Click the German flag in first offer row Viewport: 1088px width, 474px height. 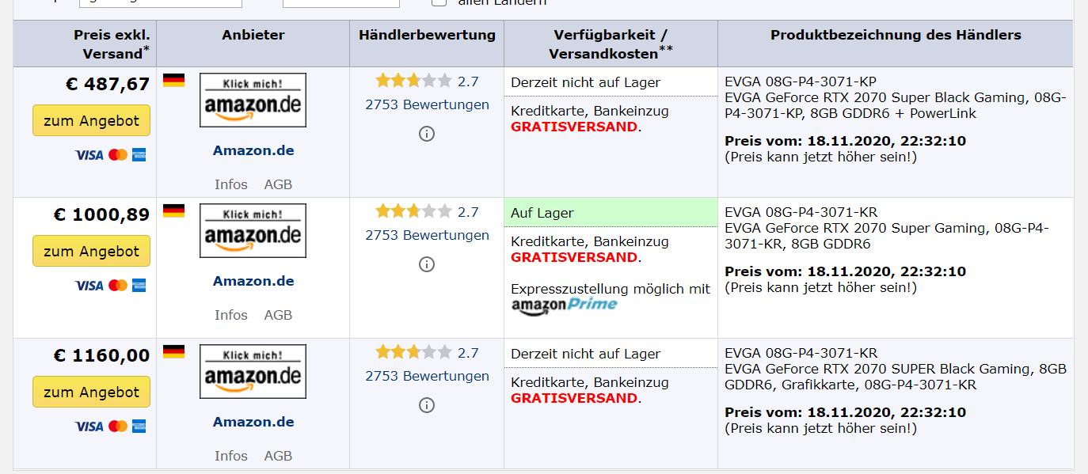pyautogui.click(x=173, y=80)
